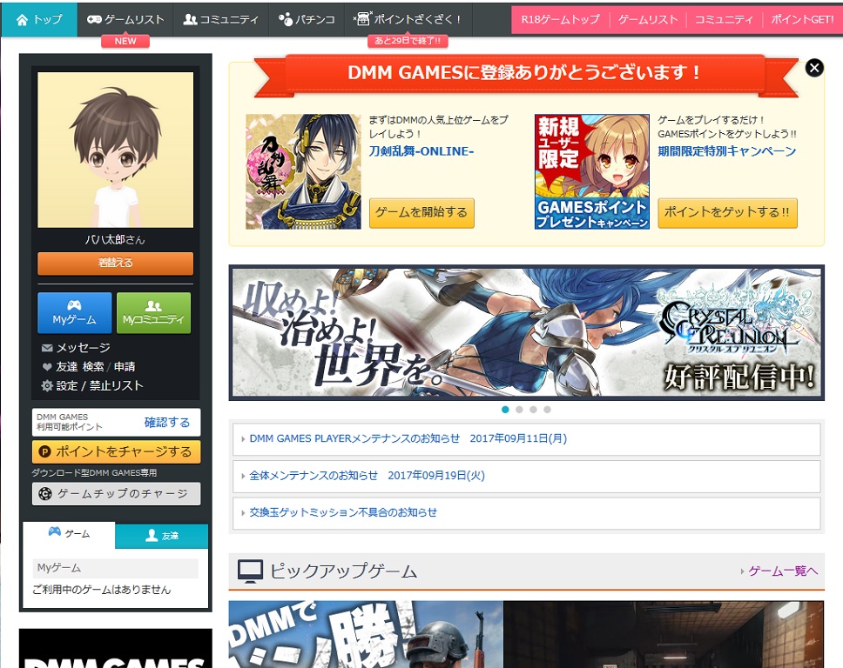Open the パチンコ menu item
The width and height of the screenshot is (843, 668).
(307, 19)
